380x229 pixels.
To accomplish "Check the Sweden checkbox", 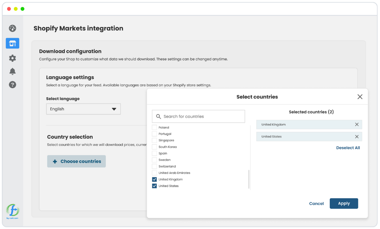I will [x=154, y=160].
